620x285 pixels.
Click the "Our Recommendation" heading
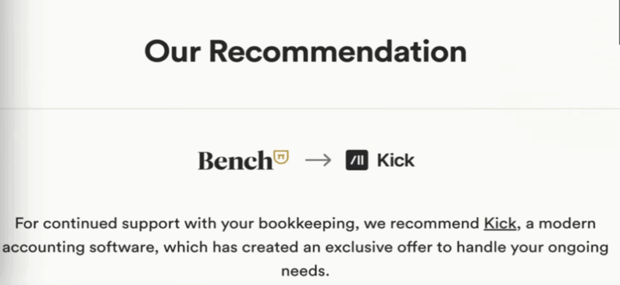pos(305,52)
